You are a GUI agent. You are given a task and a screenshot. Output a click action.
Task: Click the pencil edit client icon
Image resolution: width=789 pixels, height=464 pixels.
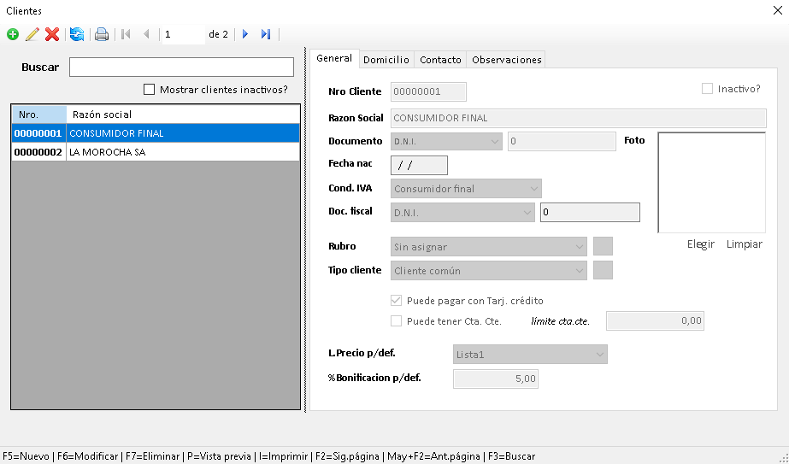(32, 34)
